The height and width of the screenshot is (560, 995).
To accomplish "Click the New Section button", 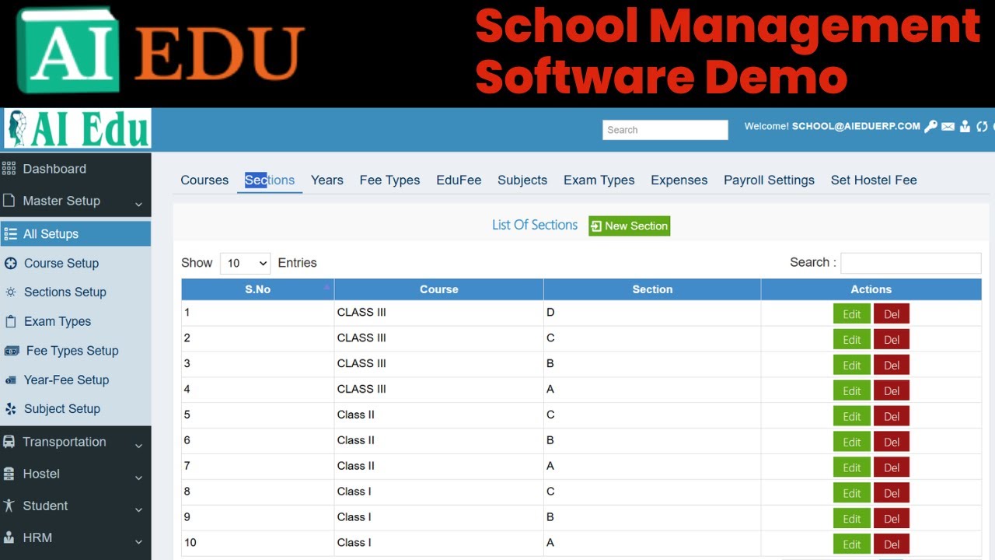I will [629, 226].
